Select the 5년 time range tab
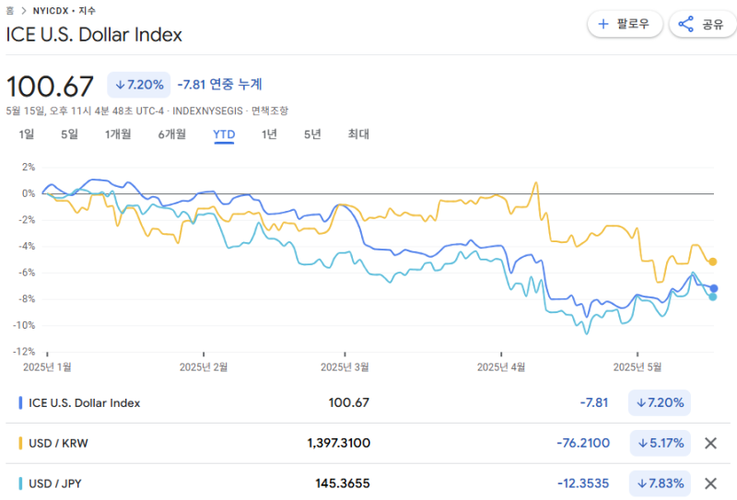 312,134
